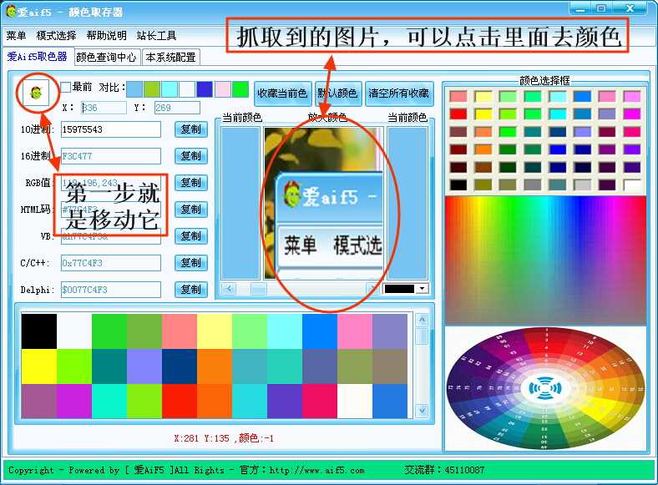This screenshot has width=658, height=485.
Task: Open the 站长工具 menu
Action: pos(156,36)
